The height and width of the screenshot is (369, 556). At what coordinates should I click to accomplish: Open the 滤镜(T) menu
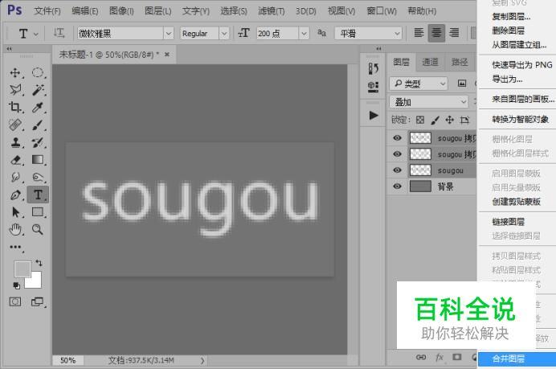point(272,11)
